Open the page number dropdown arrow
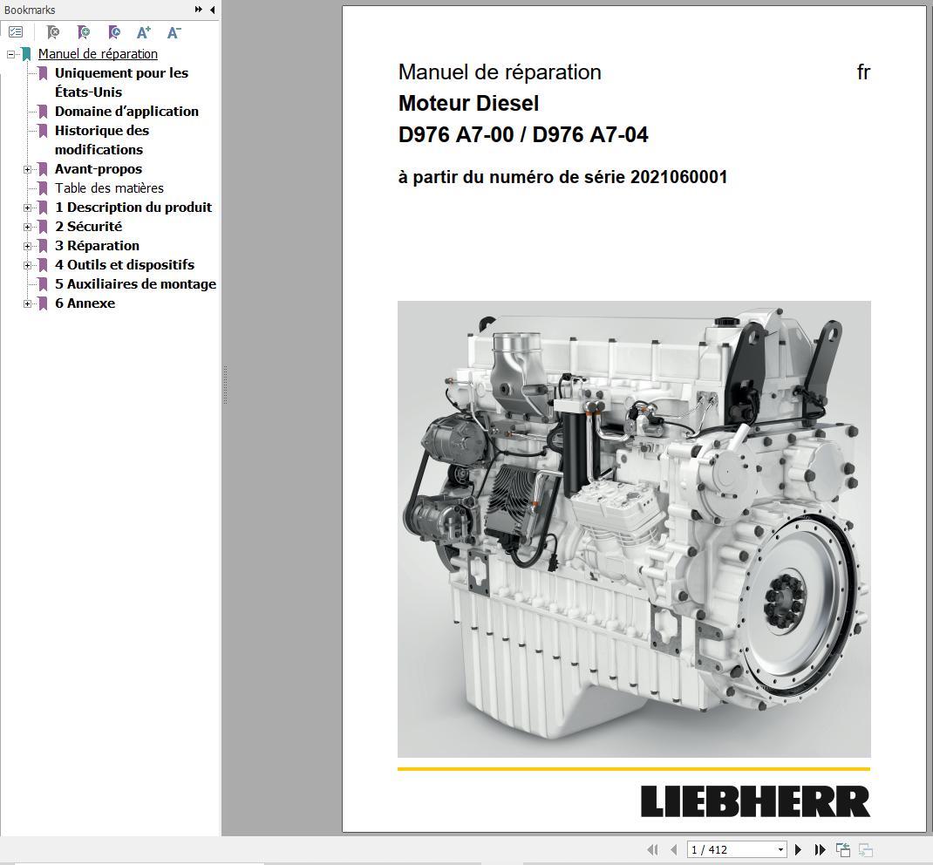933x865 pixels. click(780, 849)
